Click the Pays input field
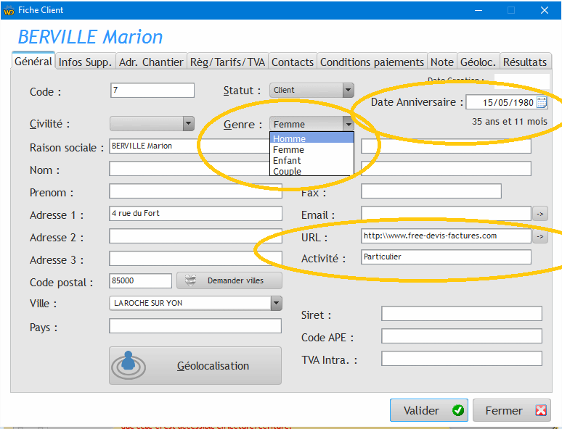Viewport: 562px width, 429px height. [x=195, y=326]
